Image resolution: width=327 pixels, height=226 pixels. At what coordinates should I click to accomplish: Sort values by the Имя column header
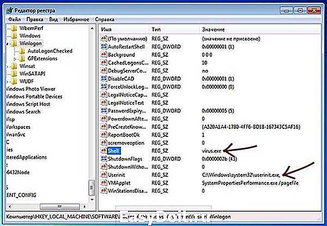pyautogui.click(x=124, y=29)
